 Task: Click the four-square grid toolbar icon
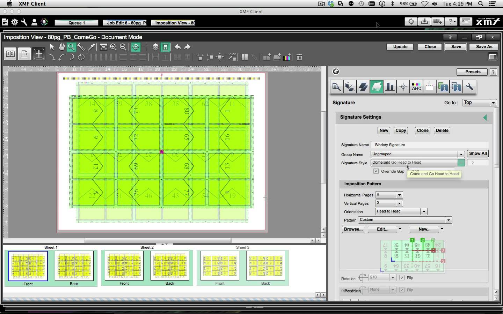coord(245,57)
